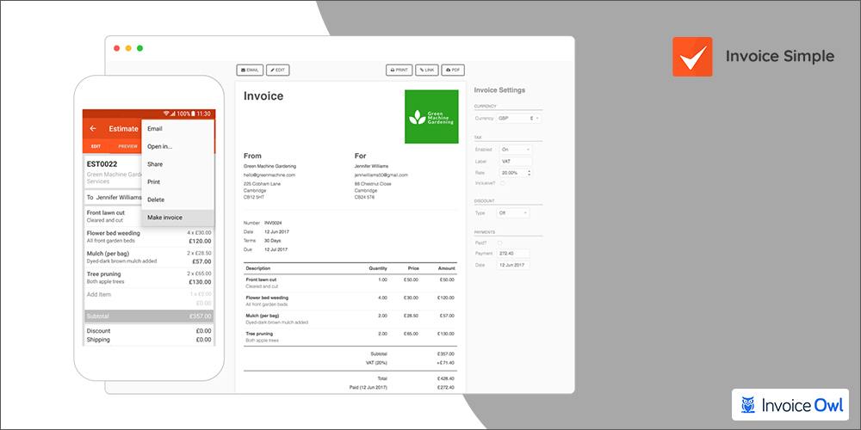Open the Discount Type dropdown

[515, 212]
